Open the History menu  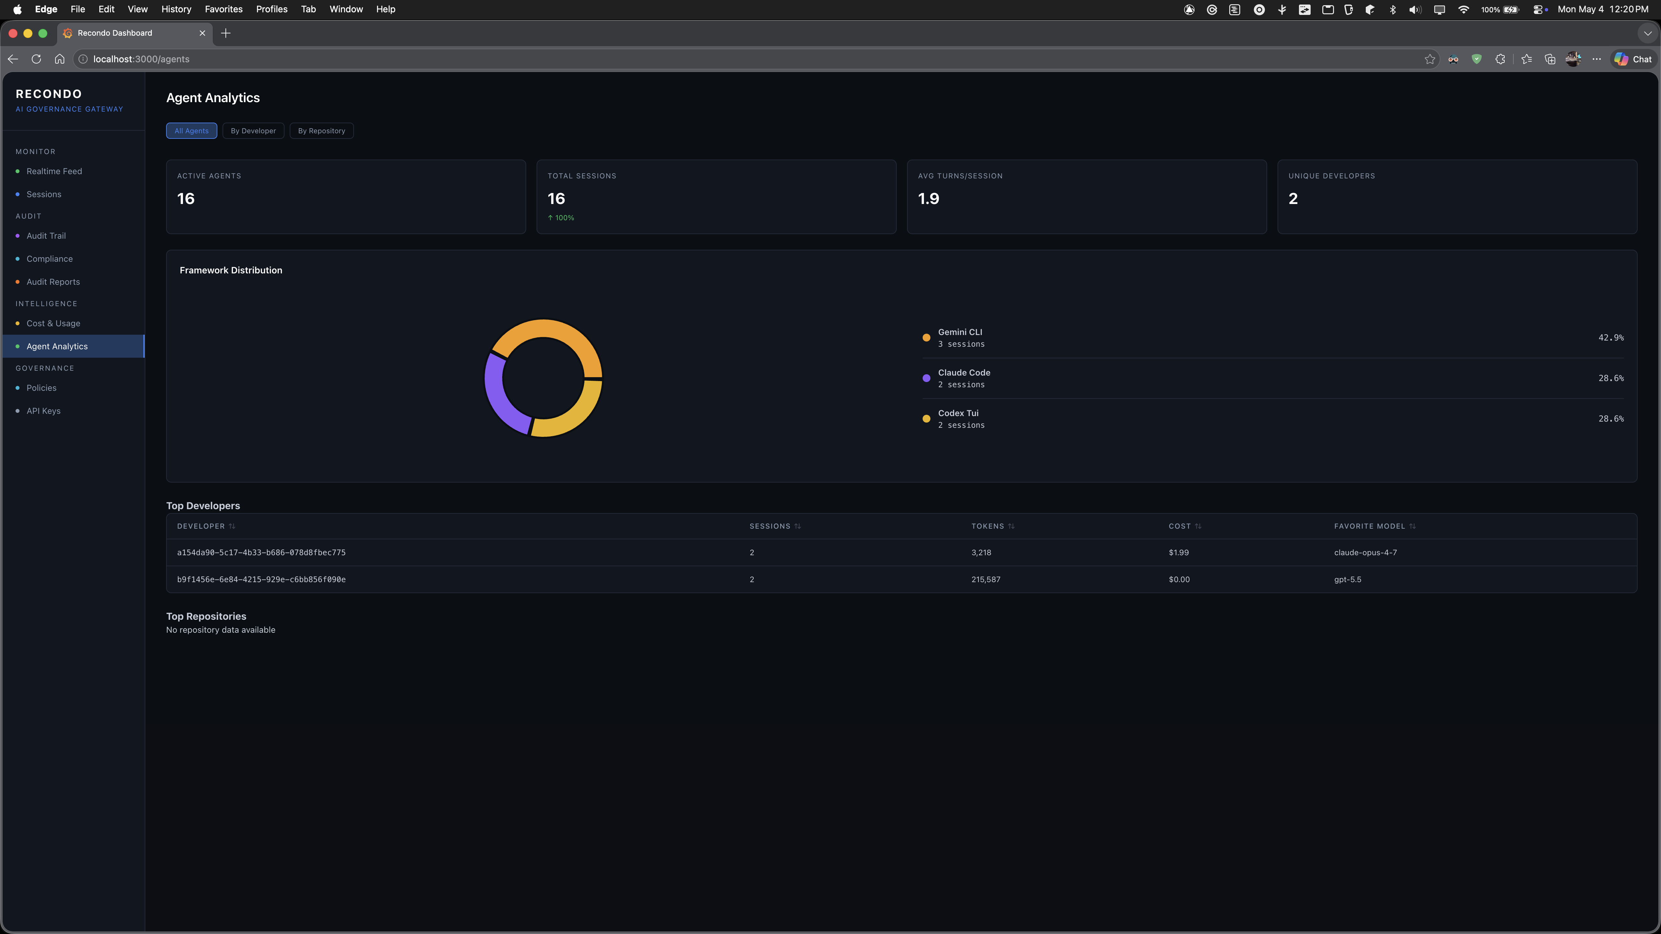pos(176,9)
